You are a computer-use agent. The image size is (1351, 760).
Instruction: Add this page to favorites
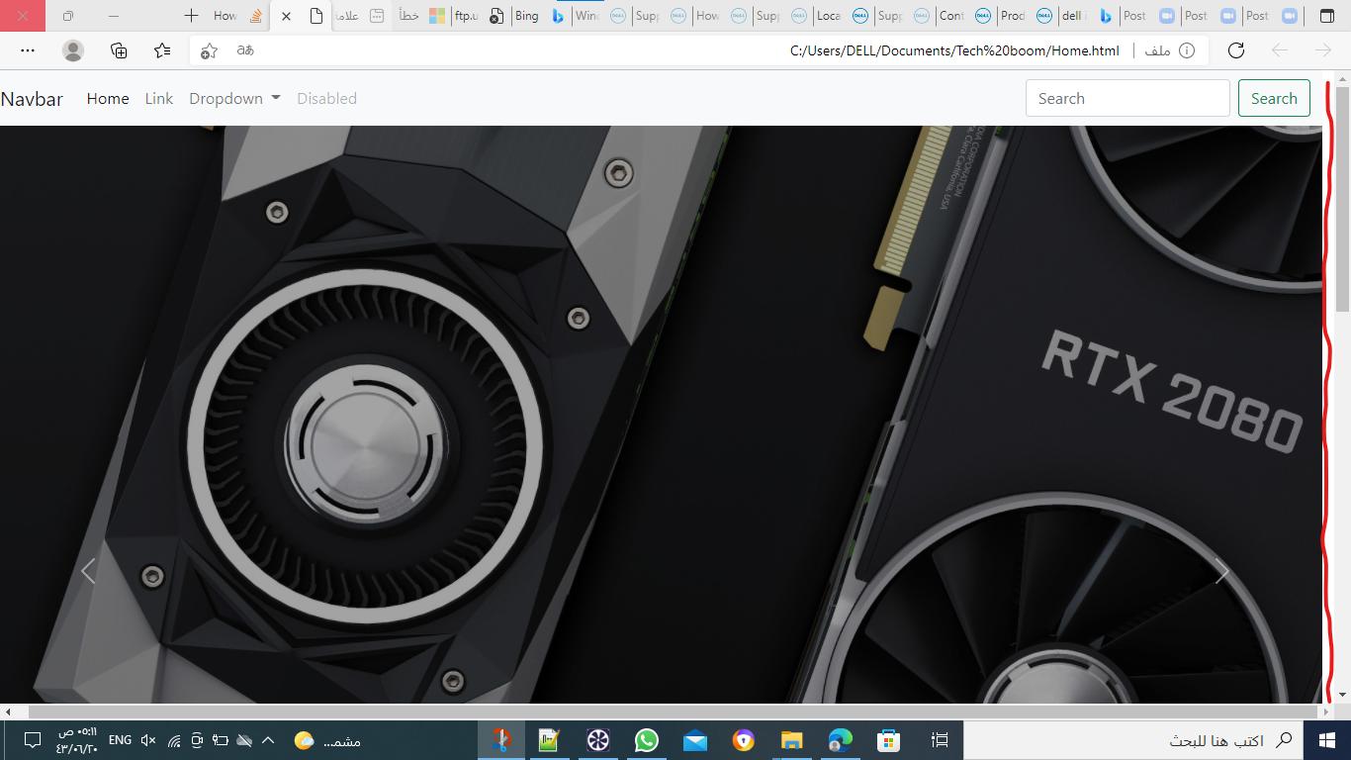tap(209, 50)
